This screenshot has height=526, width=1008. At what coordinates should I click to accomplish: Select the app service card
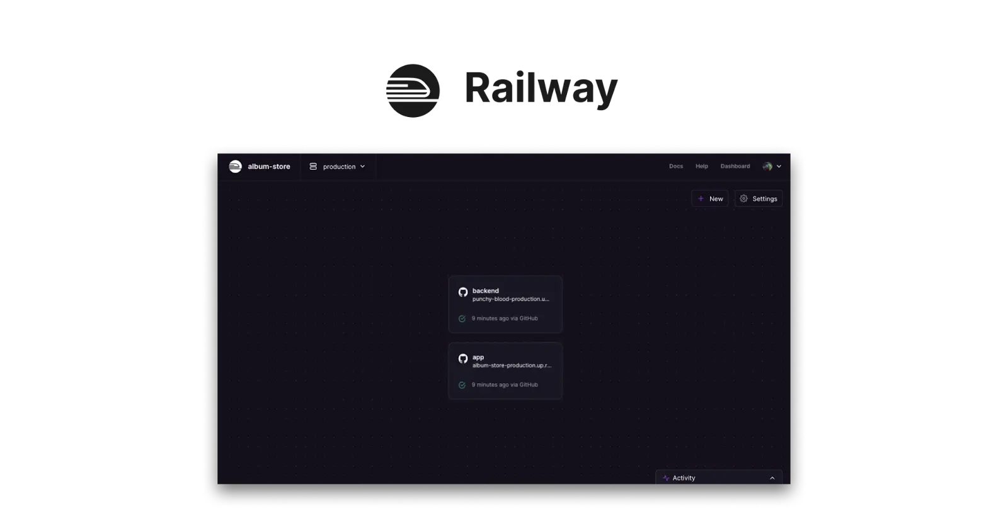505,371
